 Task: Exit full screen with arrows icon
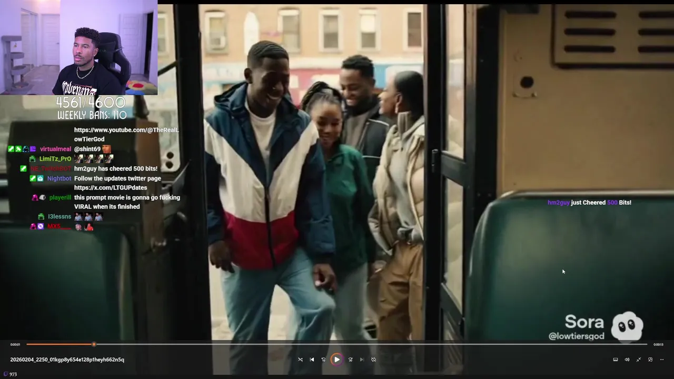[639, 360]
